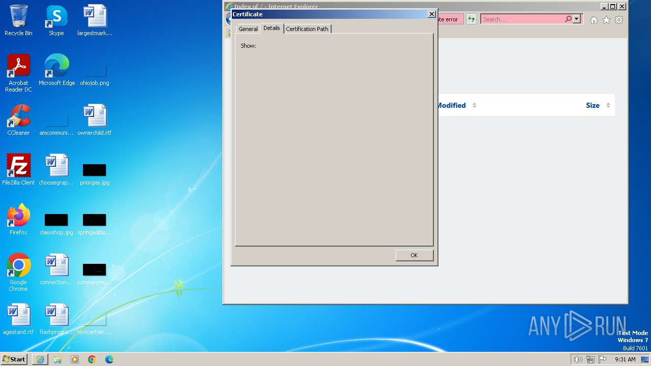The width and height of the screenshot is (651, 366).
Task: Click Show desktop button in tray
Action: point(645,359)
